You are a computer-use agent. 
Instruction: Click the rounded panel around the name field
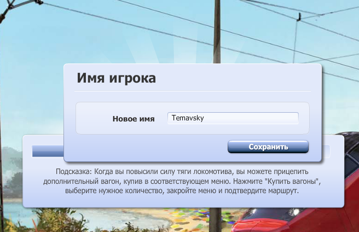coord(192,118)
